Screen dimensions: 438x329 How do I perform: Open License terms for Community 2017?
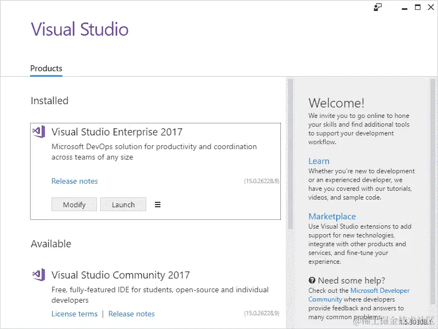[74, 314]
